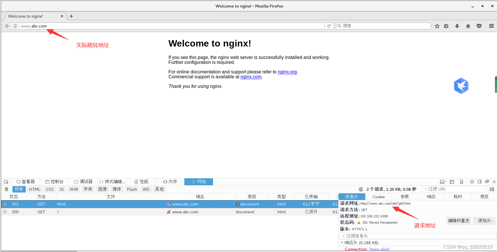Start performance analysis icon beside request summary

(361, 189)
